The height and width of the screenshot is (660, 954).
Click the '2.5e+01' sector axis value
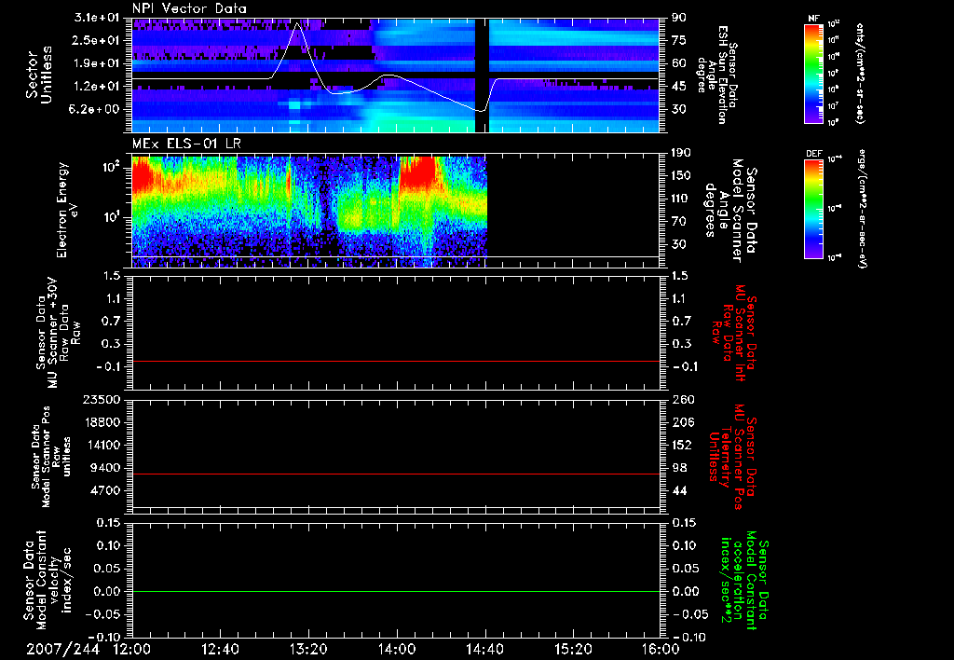coord(96,40)
